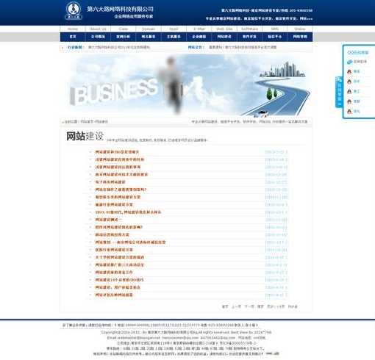Go to next page via 下一页 link
Screen dimensions: 375x360
[249, 306]
